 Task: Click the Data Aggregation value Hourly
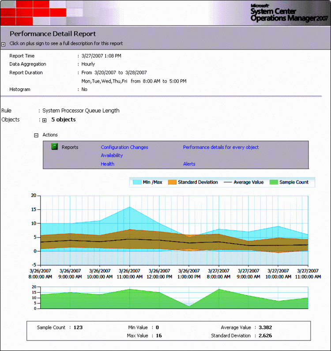click(88, 64)
